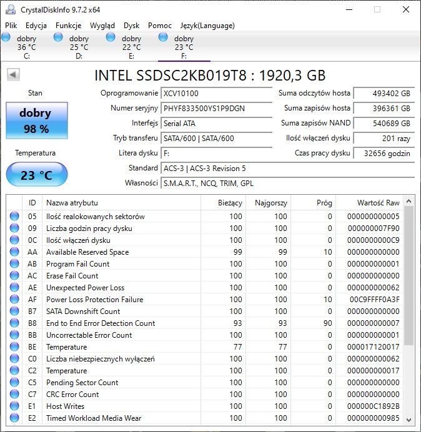Image resolution: width=421 pixels, height=432 pixels.
Task: Click the transfer mode field SATA/600 | SATA/600
Action: [216, 139]
